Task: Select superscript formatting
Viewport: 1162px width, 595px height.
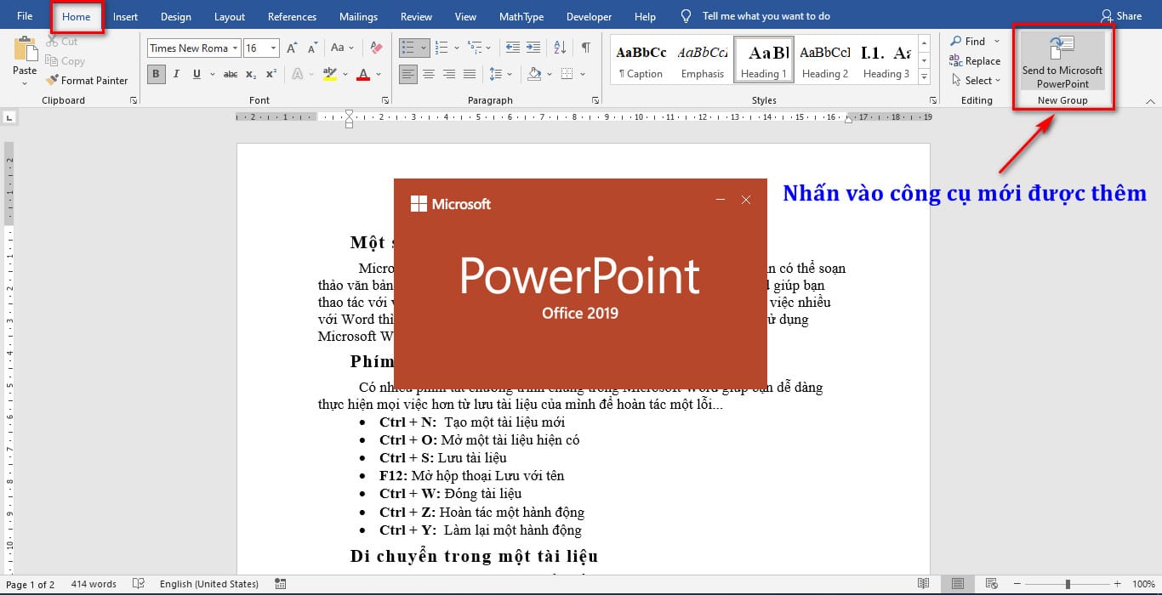Action: 271,74
